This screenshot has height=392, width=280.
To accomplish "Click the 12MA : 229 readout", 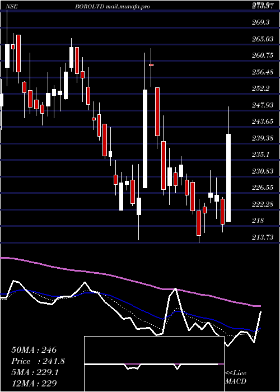I will [34, 384].
